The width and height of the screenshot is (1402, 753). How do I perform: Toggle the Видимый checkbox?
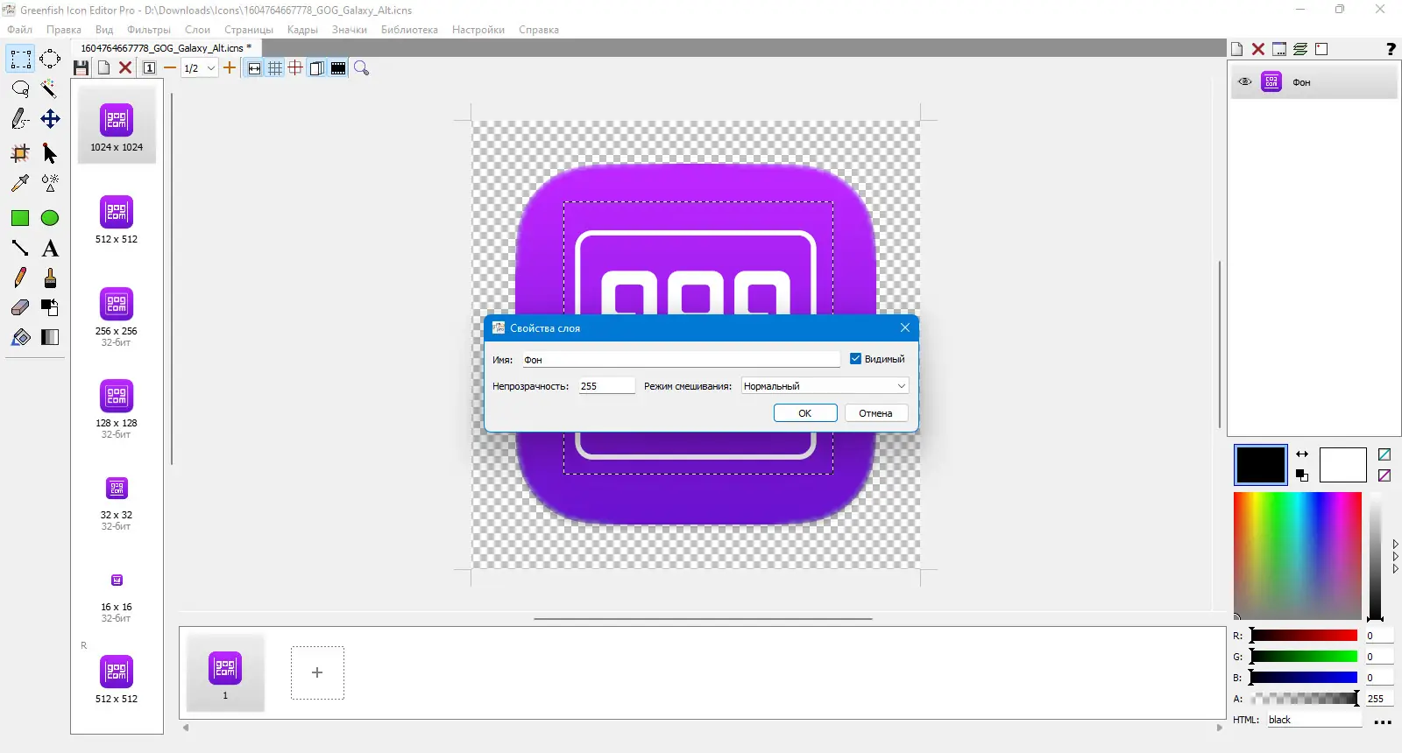(856, 359)
